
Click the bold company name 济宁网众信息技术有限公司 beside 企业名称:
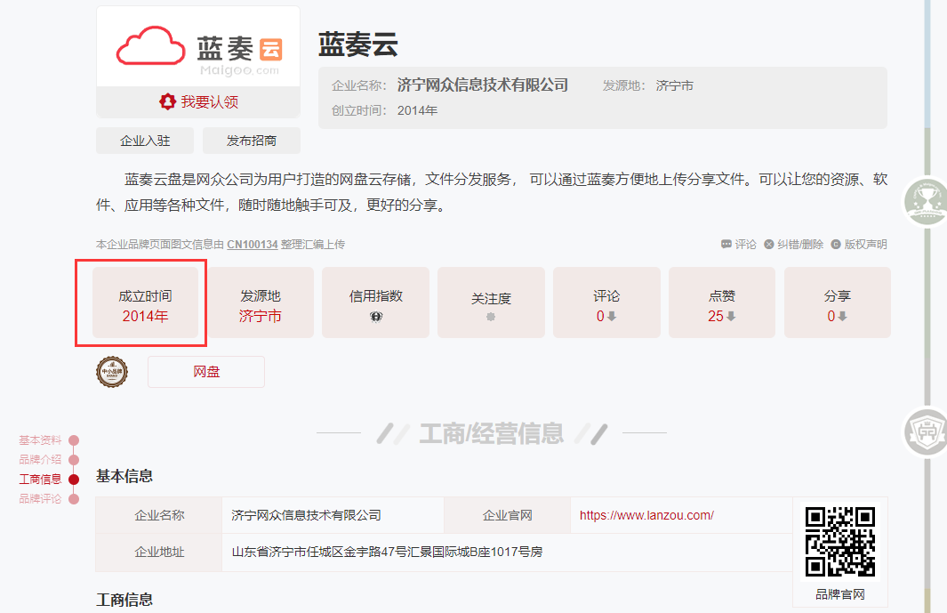point(483,85)
